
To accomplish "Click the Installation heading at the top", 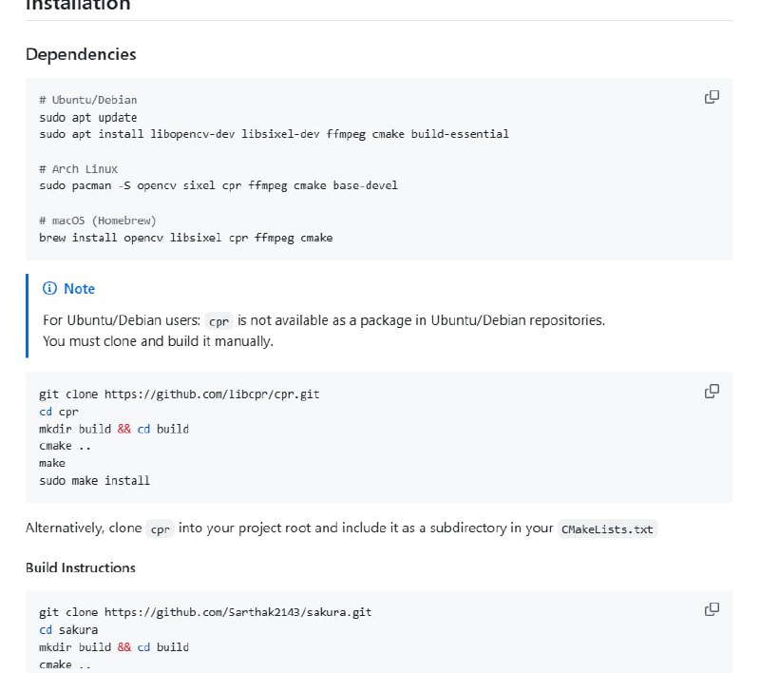I will (x=78, y=6).
